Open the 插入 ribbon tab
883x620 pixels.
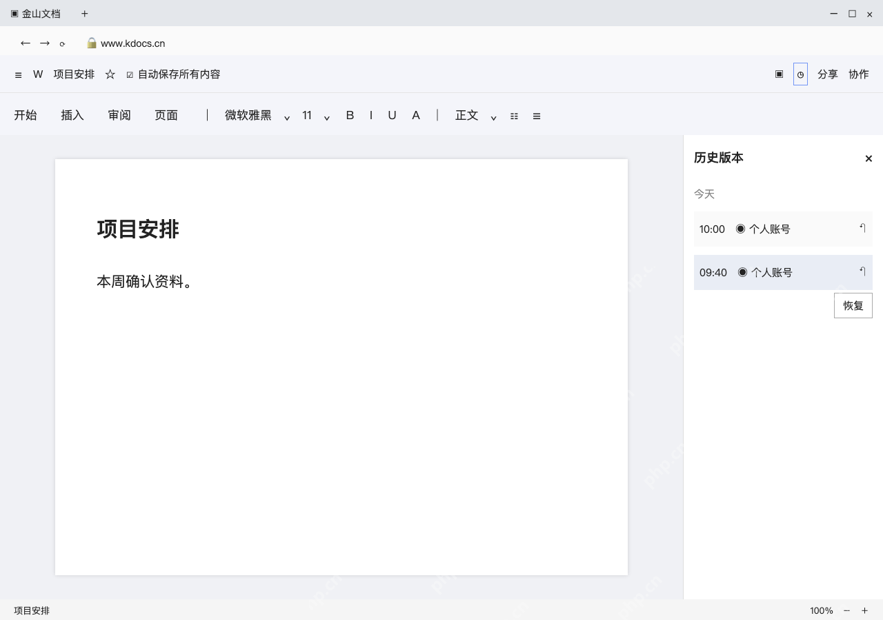tap(72, 115)
